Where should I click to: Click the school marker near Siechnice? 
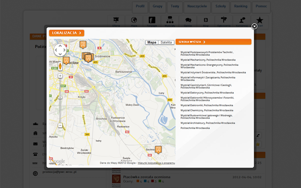coord(158,150)
